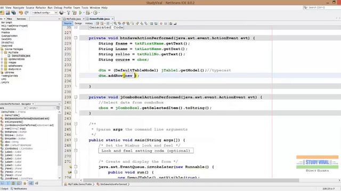The height and width of the screenshot is (191, 341).
Task: Click the Source view button
Action: pos(68,23)
